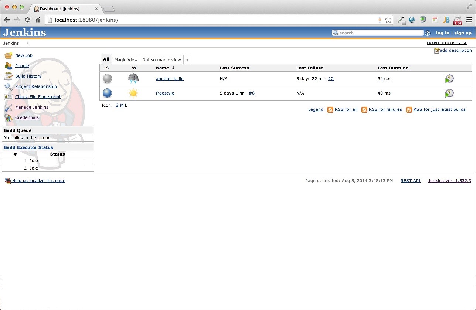The height and width of the screenshot is (310, 476).
Task: Set icon size to S
Action: click(x=117, y=105)
